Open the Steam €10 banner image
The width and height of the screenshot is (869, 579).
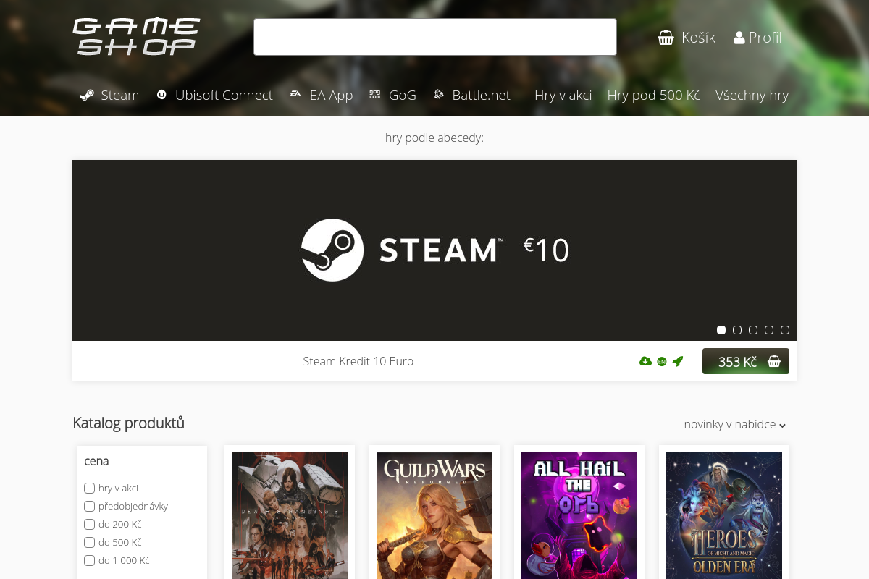click(434, 250)
